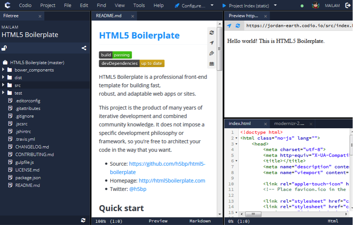Image resolution: width=353 pixels, height=225 pixels.
Task: Close the index.html tab
Action: (x=266, y=124)
